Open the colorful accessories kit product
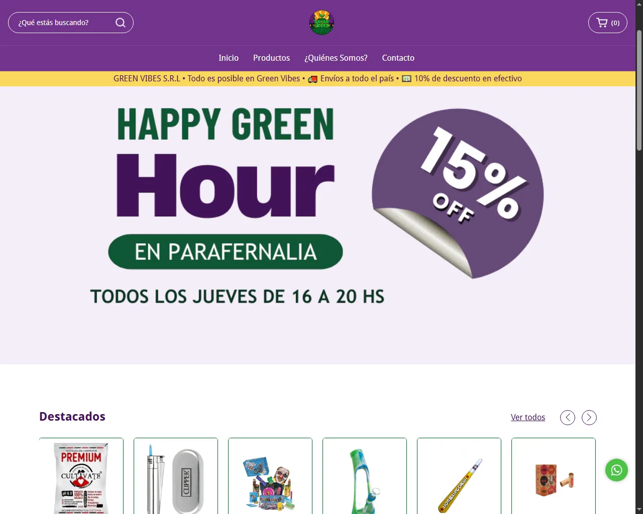 coord(270,476)
